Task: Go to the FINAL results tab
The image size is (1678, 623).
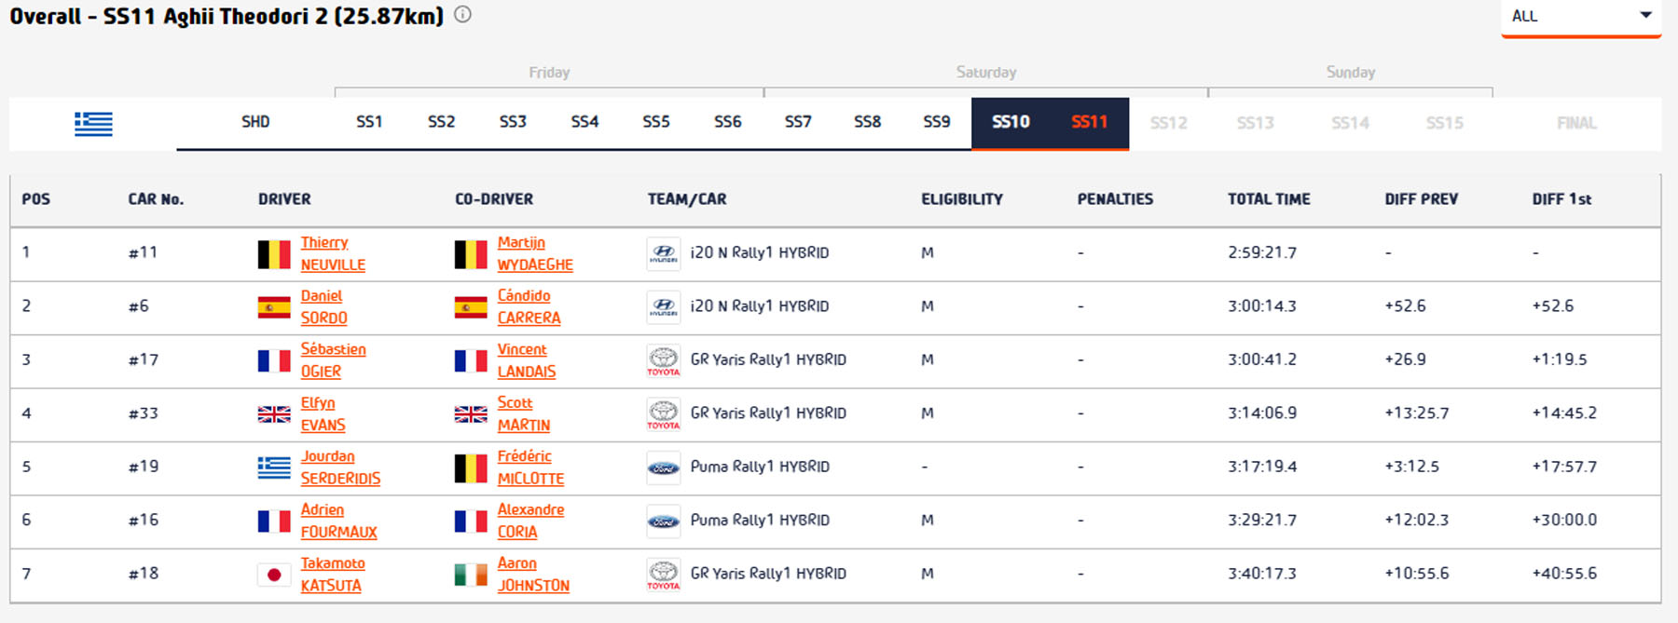Action: (1575, 123)
